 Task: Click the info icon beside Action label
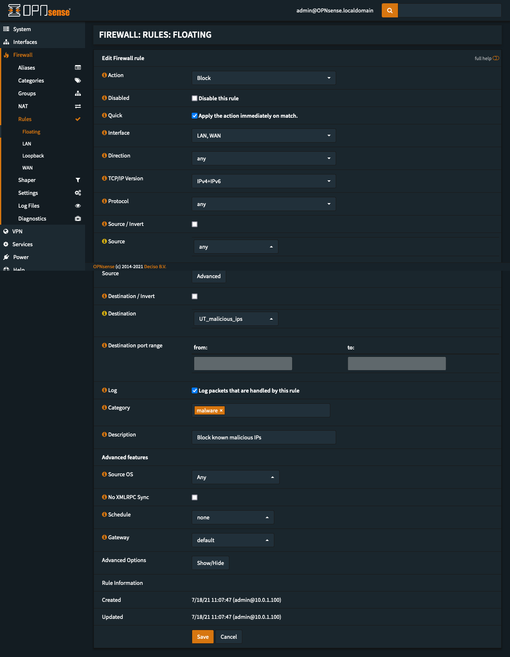(105, 75)
